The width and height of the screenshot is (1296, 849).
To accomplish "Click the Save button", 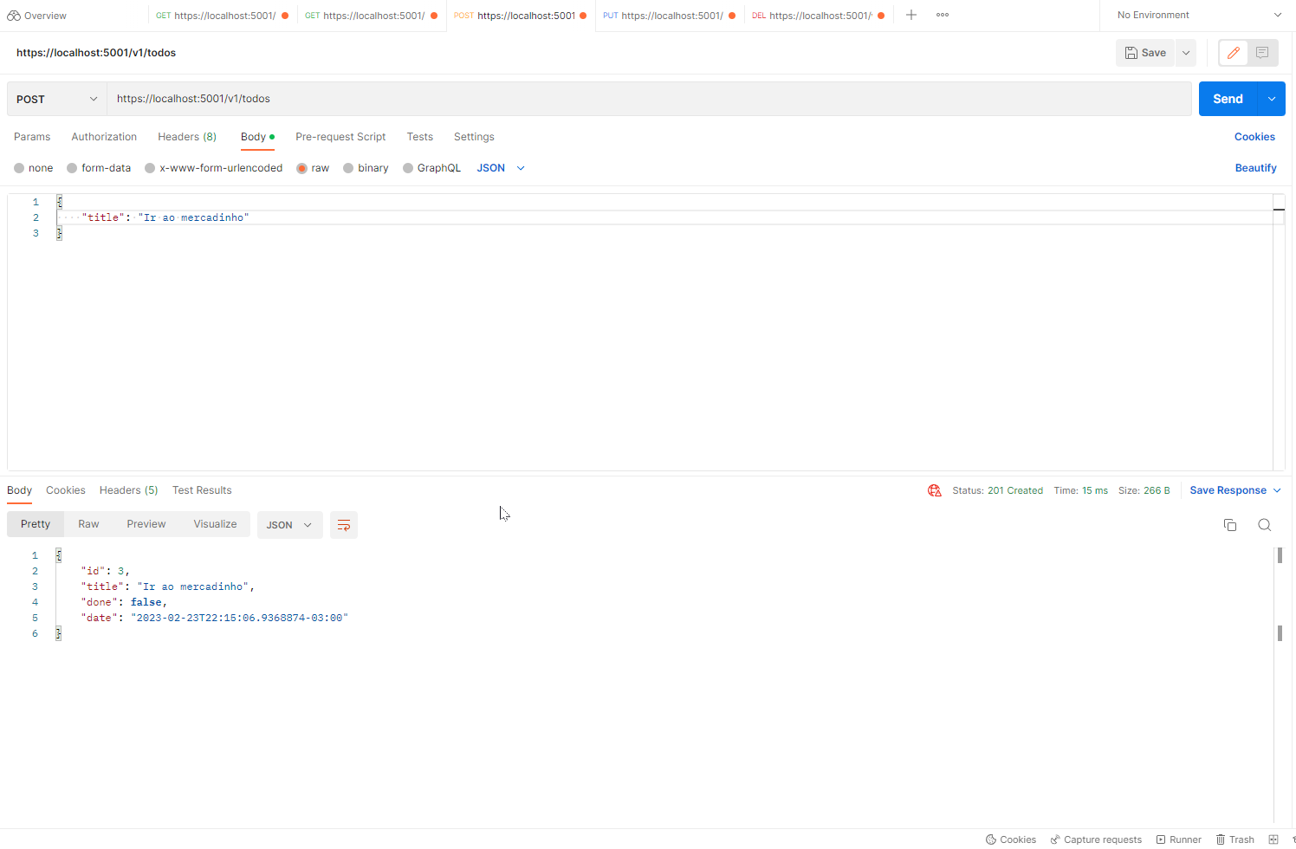I will pos(1145,53).
